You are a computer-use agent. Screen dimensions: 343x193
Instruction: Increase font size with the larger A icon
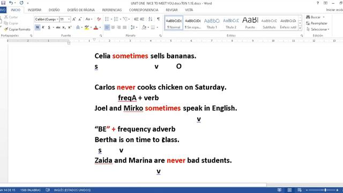pyautogui.click(x=74, y=19)
